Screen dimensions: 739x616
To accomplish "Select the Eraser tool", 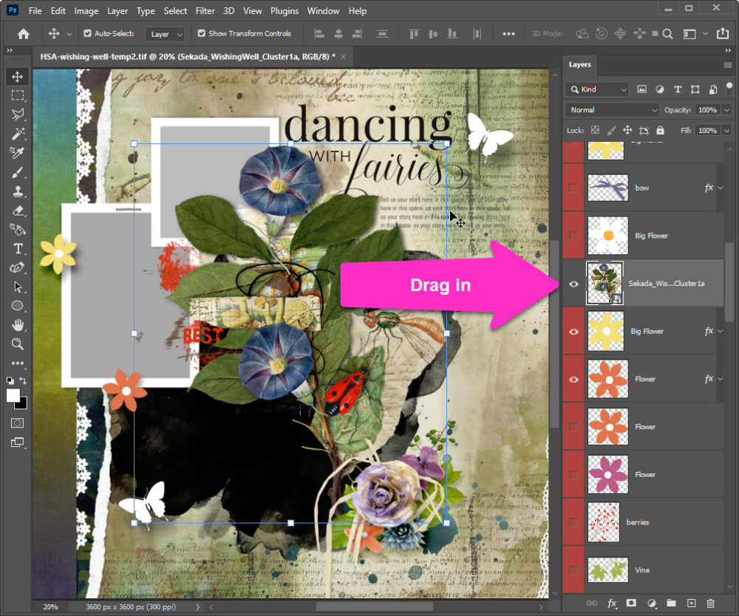I will 18,211.
